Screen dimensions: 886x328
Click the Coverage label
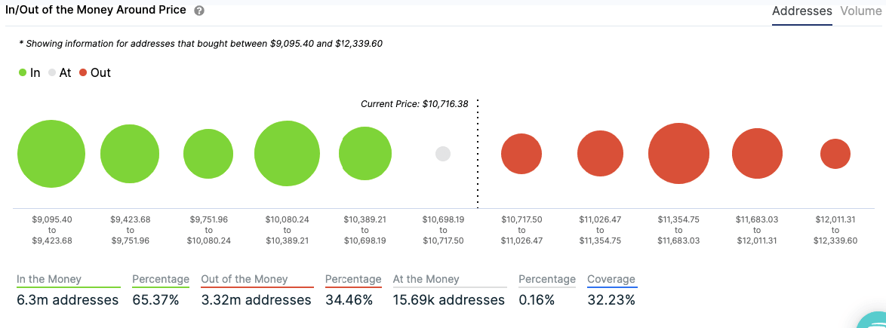(x=611, y=279)
